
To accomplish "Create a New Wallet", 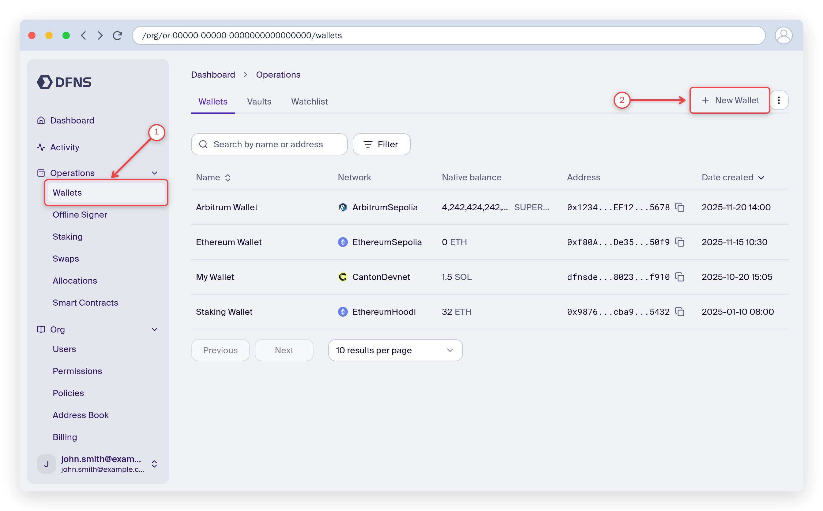I will pos(730,100).
